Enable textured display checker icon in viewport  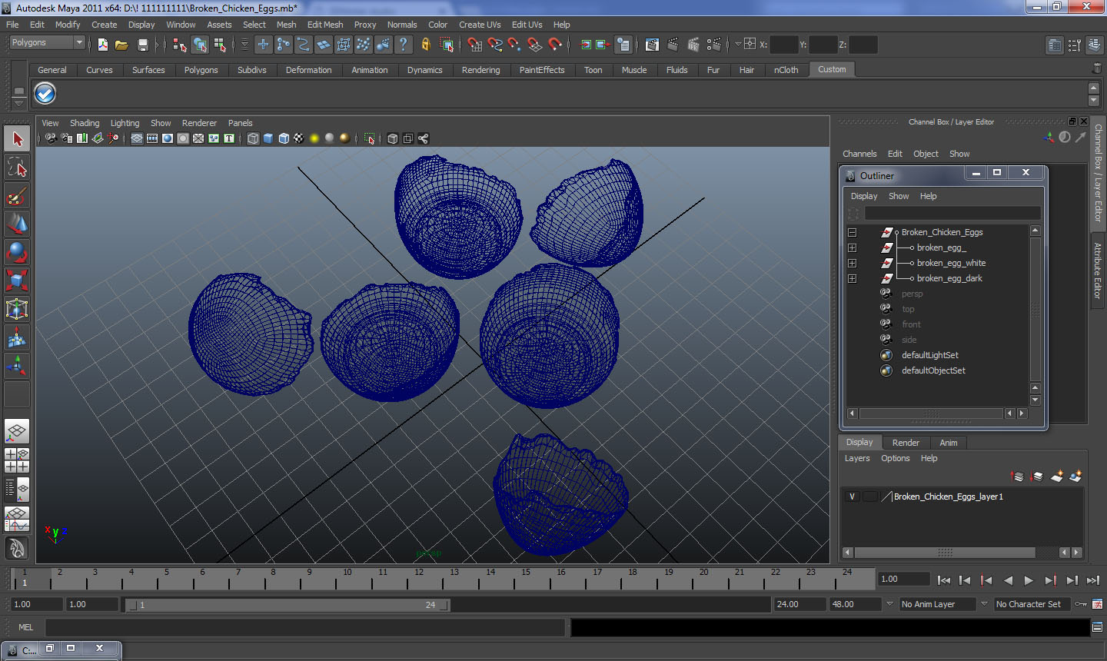[x=299, y=138]
